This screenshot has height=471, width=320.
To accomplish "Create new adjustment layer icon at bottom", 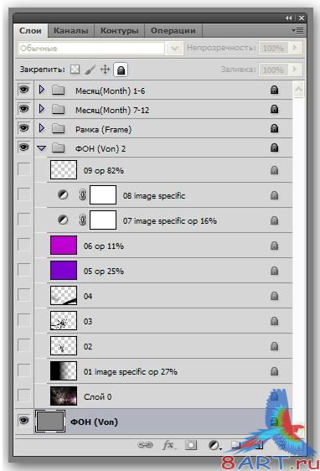I will [x=214, y=445].
